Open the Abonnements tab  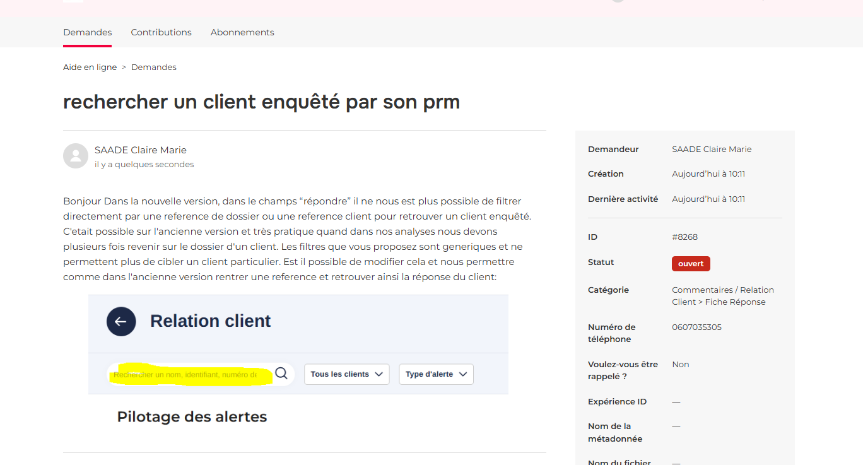[x=242, y=32]
